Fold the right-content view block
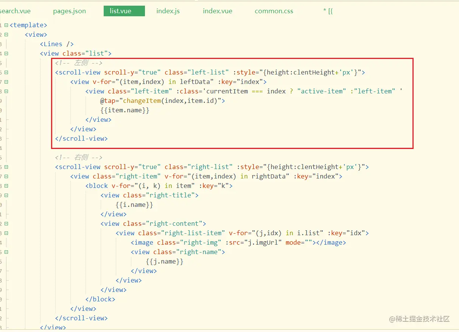The width and height of the screenshot is (459, 332). click(6, 223)
